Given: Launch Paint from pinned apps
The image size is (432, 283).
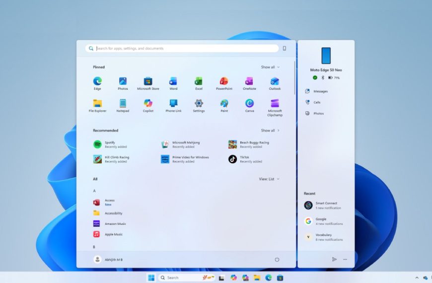Looking at the screenshot, I should point(224,106).
